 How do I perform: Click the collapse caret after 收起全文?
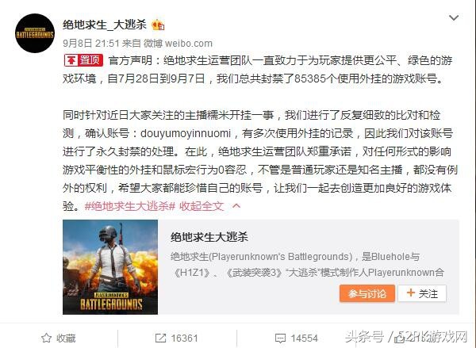[236, 206]
